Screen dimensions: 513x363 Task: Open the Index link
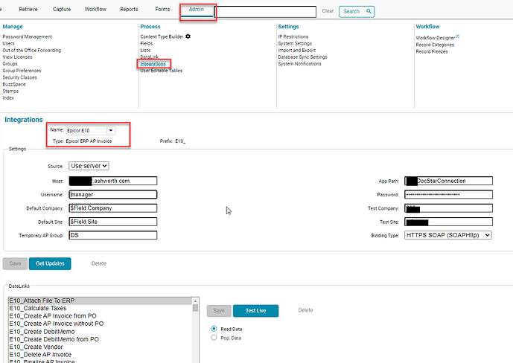[x=8, y=97]
